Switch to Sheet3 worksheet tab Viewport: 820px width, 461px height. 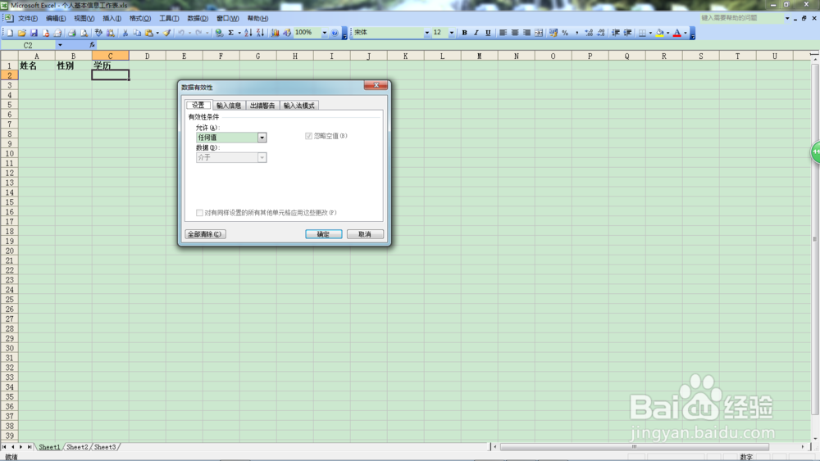point(105,447)
